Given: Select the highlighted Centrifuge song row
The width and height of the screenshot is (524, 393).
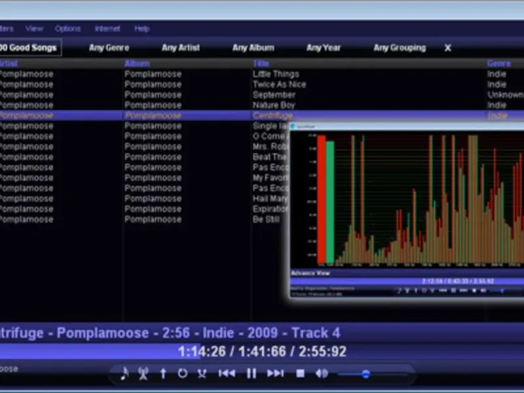Looking at the screenshot, I should point(262,116).
